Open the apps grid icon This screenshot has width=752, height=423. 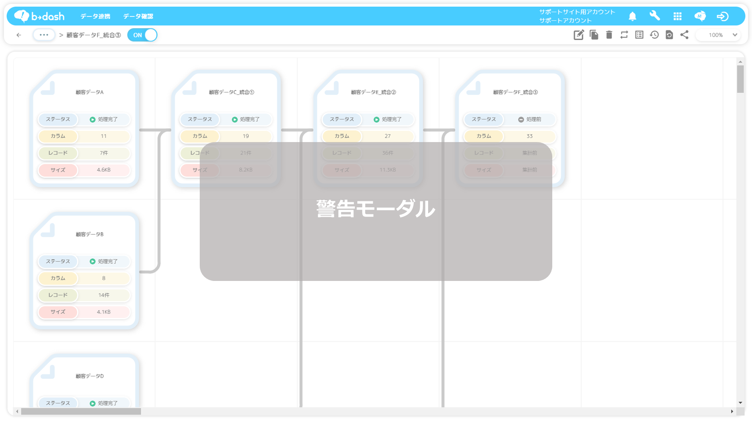tap(677, 16)
